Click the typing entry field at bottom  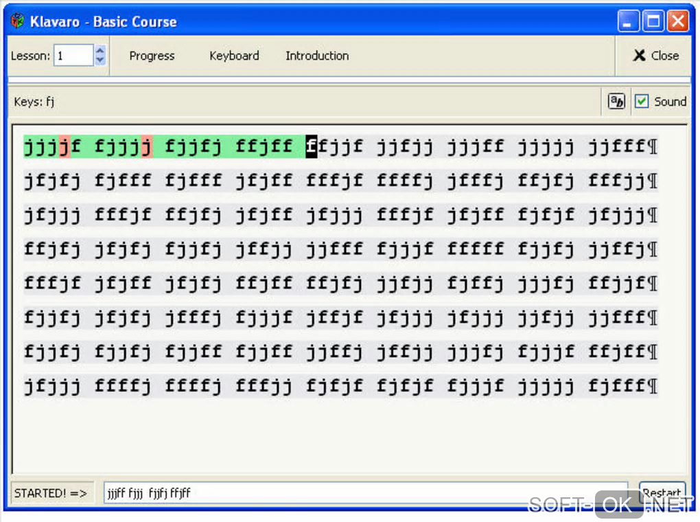pyautogui.click(x=366, y=493)
